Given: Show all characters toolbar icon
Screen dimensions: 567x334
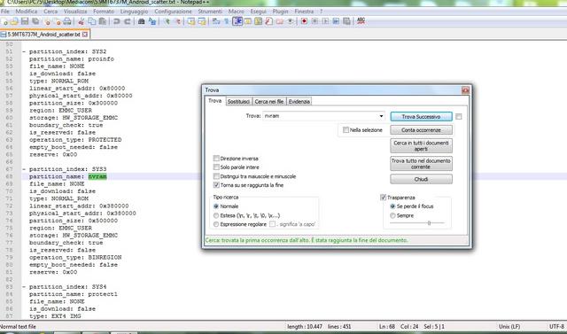Looking at the screenshot, I should pyautogui.click(x=227, y=21).
